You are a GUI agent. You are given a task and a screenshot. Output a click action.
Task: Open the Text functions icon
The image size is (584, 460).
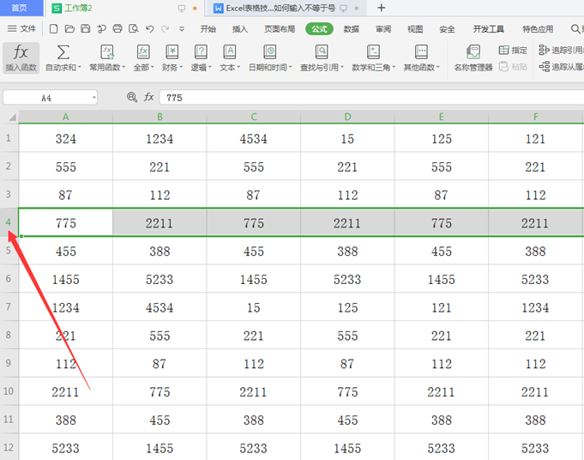tap(230, 52)
